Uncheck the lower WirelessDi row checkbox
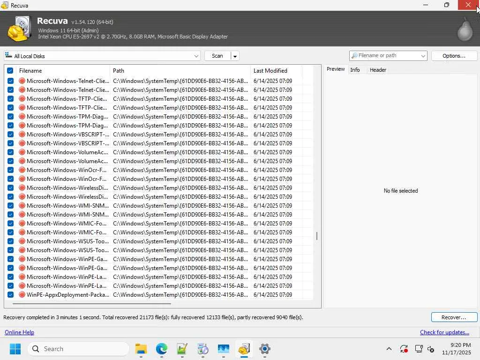 pos(10,196)
